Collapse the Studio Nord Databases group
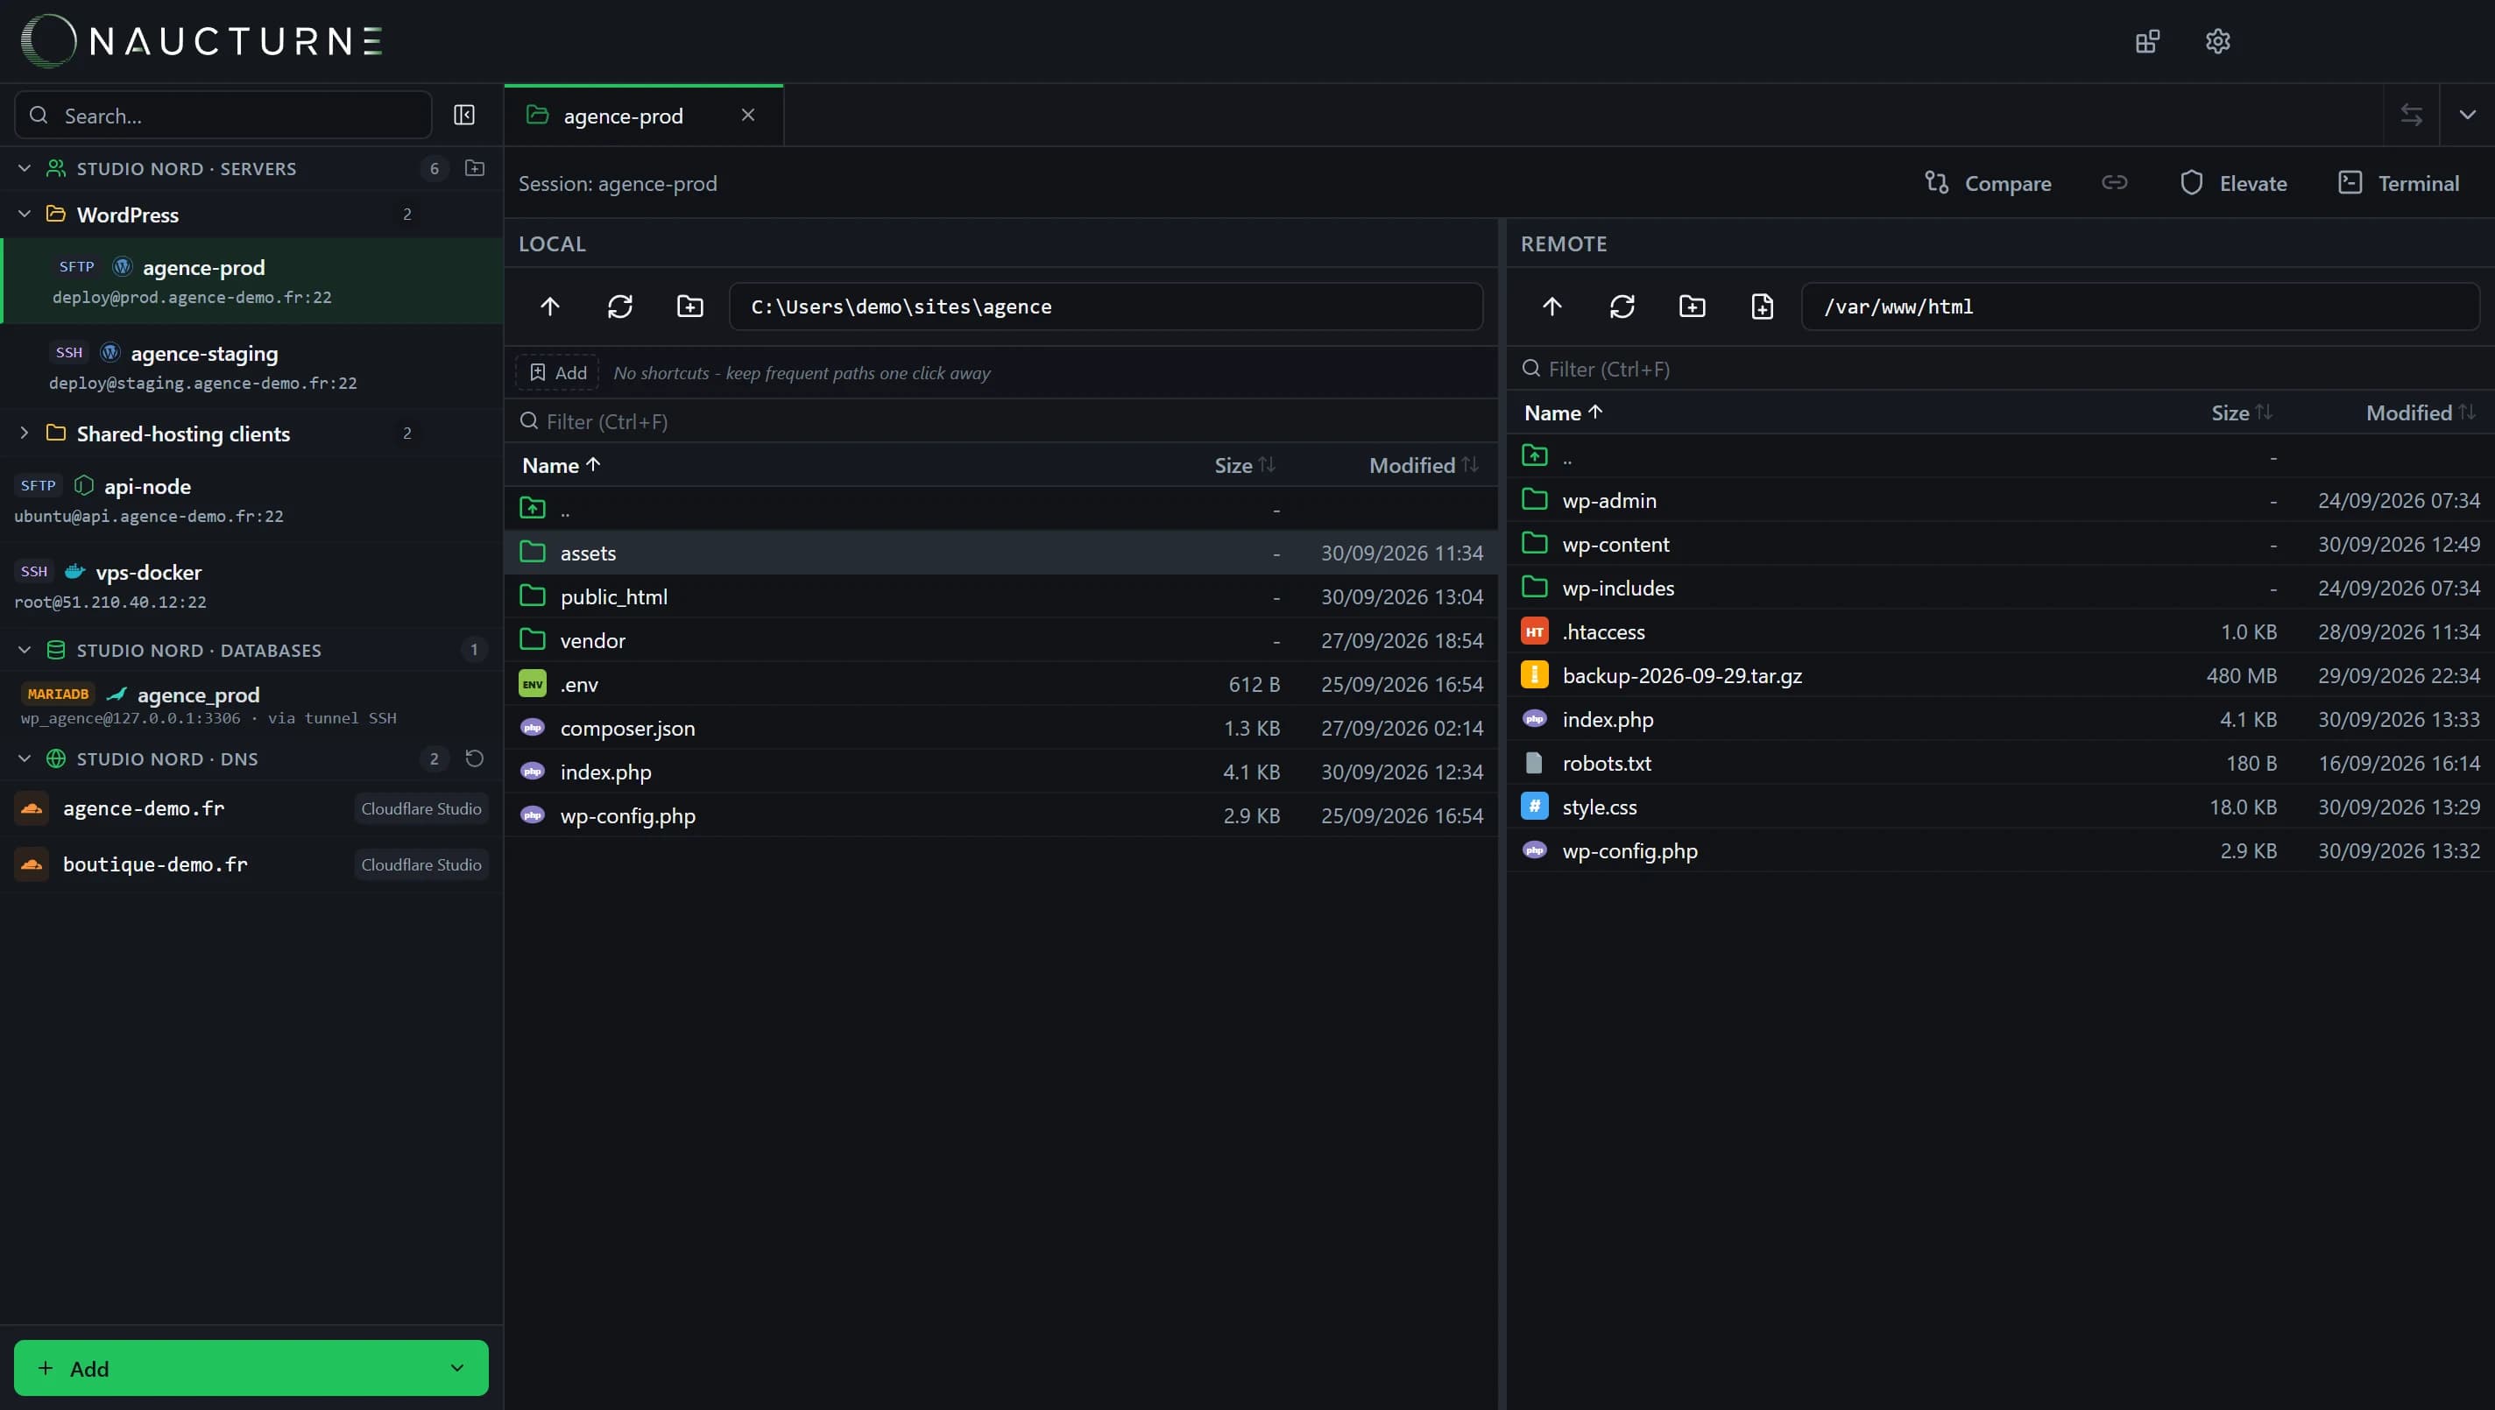The height and width of the screenshot is (1410, 2495). point(25,650)
